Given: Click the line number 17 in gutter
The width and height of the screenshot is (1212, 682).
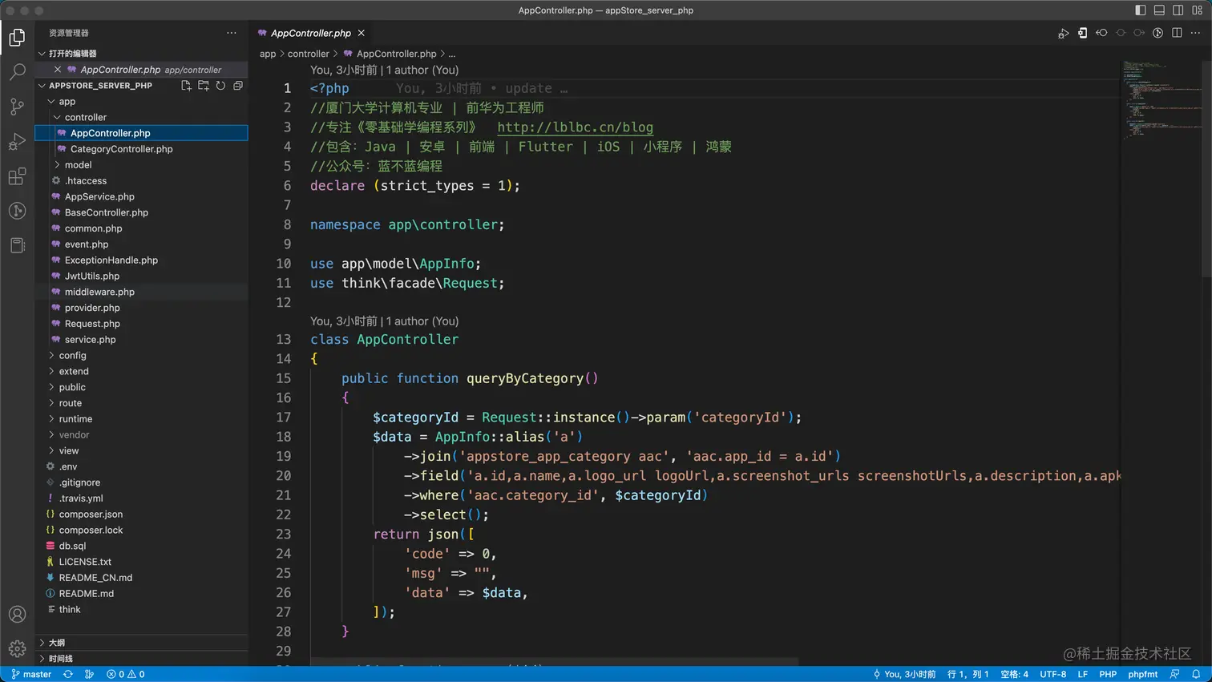Looking at the screenshot, I should click(x=283, y=418).
